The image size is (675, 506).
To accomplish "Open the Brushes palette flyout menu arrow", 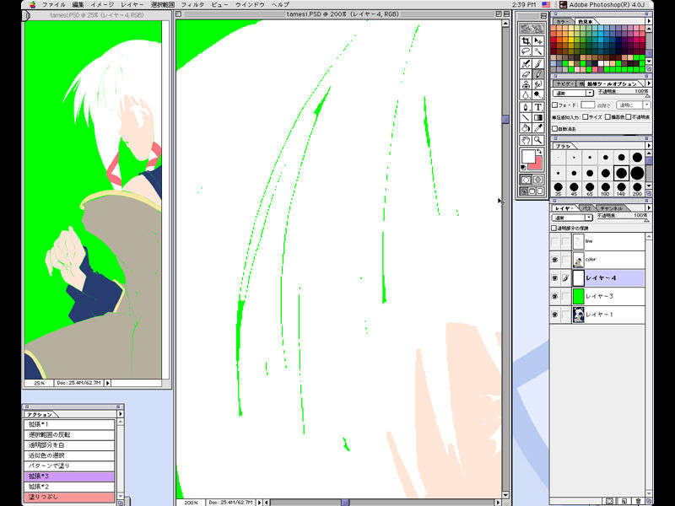I will (648, 146).
